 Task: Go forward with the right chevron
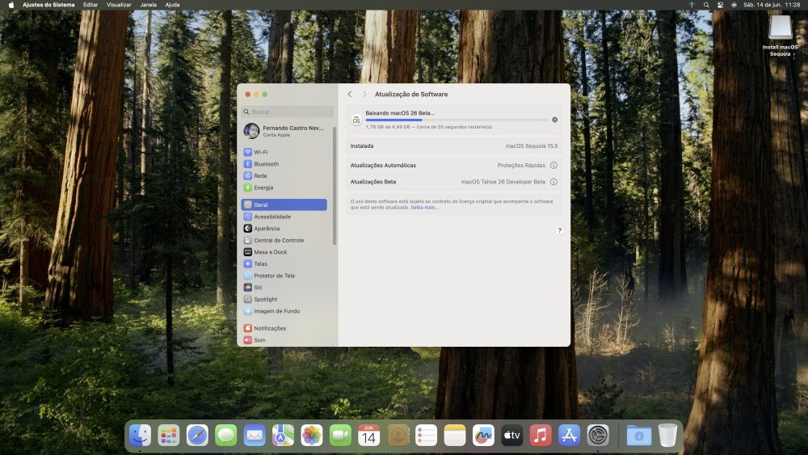(364, 95)
